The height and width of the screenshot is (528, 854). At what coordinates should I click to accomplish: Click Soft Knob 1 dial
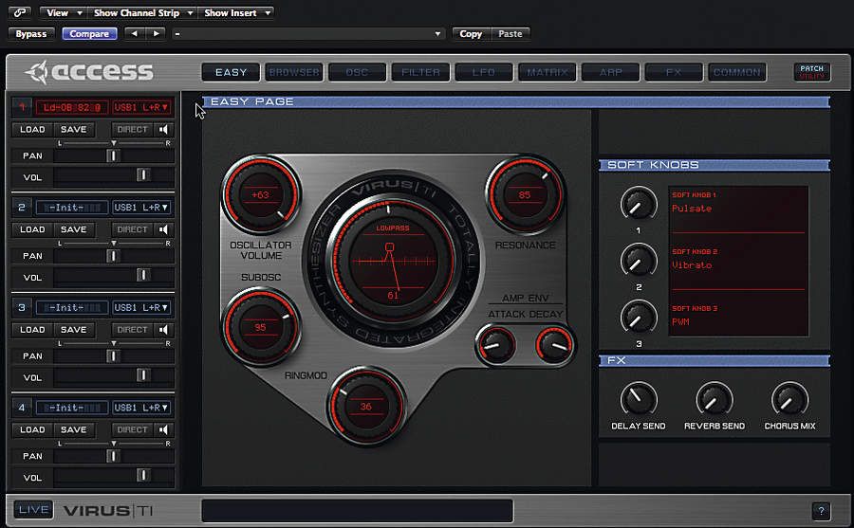(639, 205)
